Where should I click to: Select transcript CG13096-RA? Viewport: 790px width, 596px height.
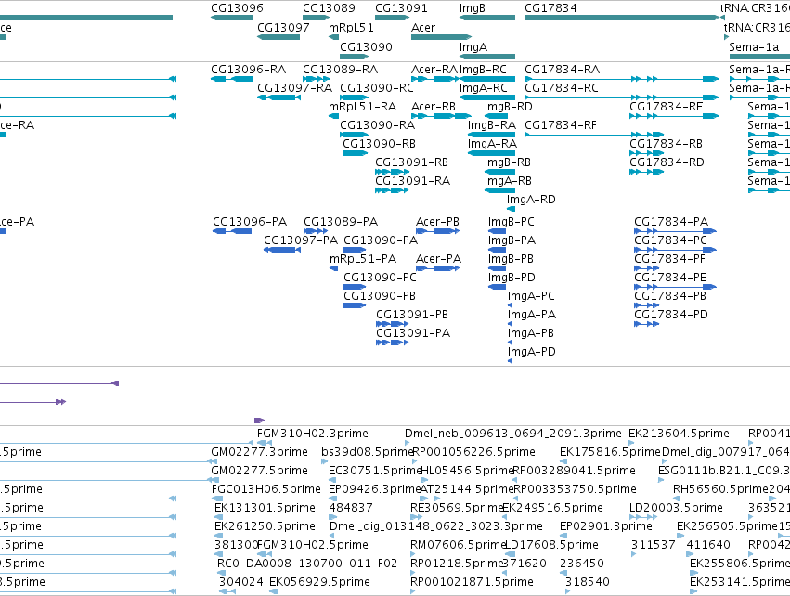coord(249,69)
